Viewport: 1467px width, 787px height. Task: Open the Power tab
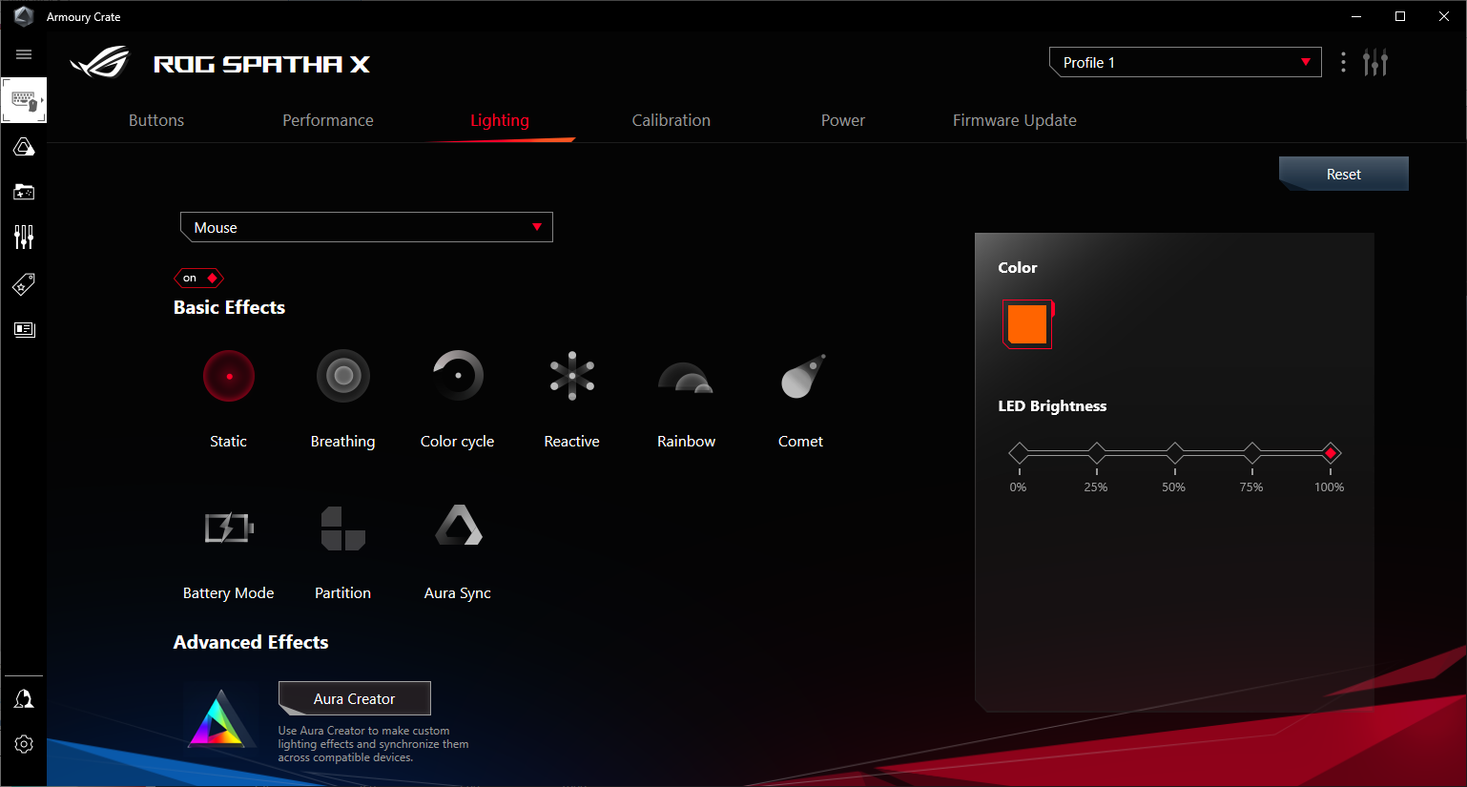(x=843, y=120)
